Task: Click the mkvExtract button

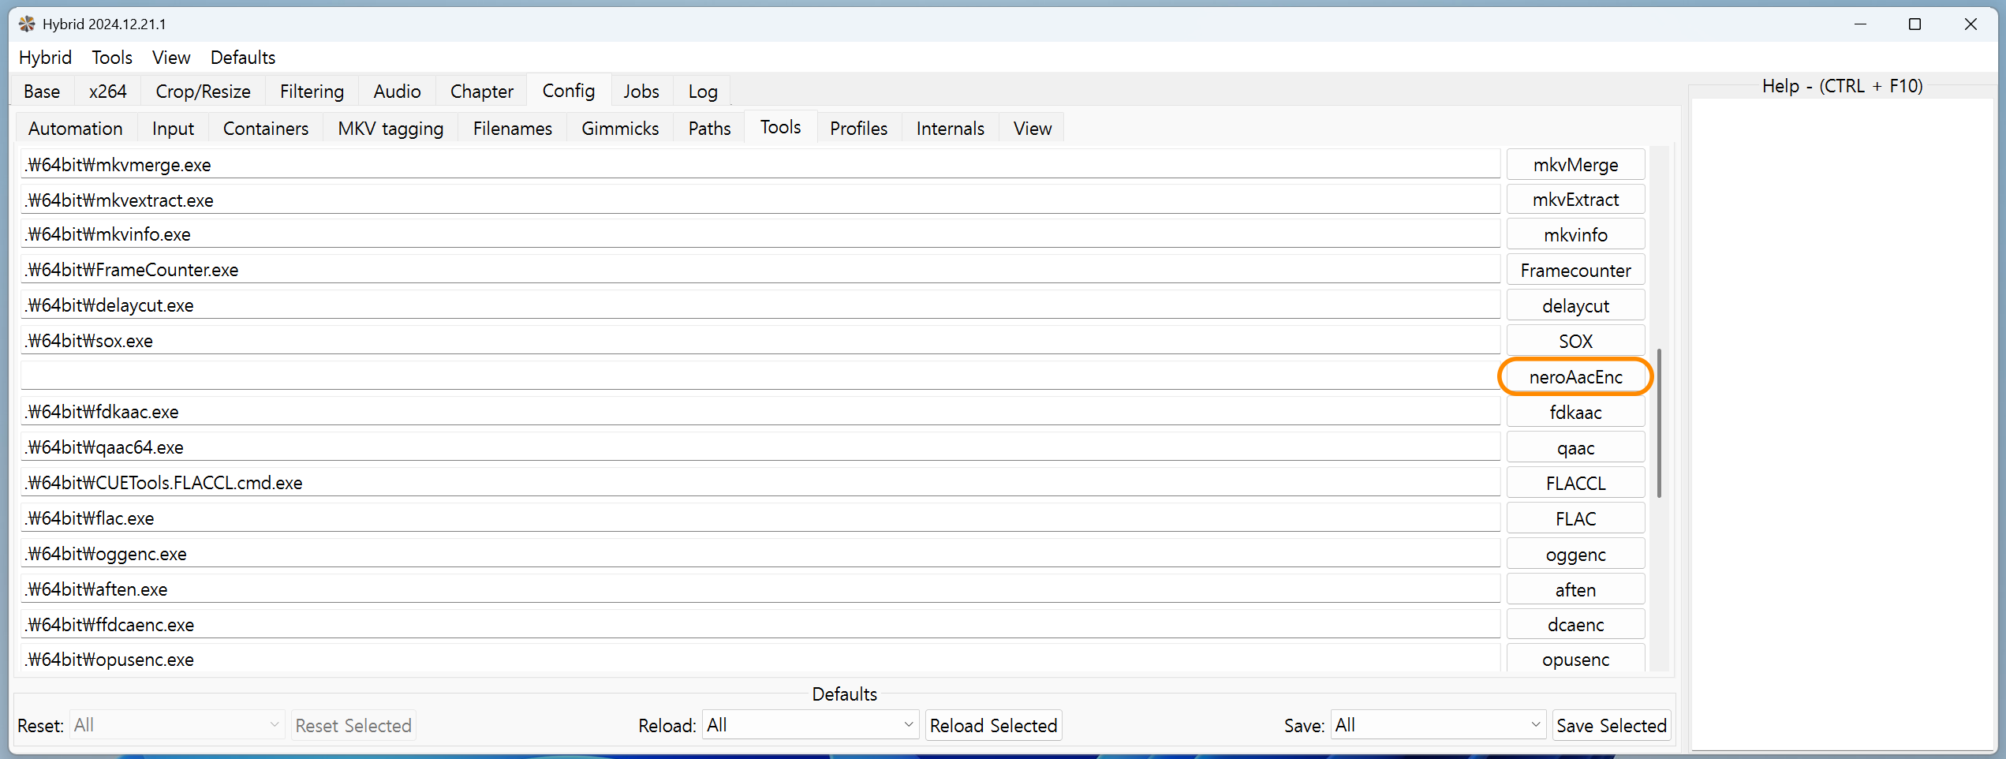Action: click(1575, 200)
